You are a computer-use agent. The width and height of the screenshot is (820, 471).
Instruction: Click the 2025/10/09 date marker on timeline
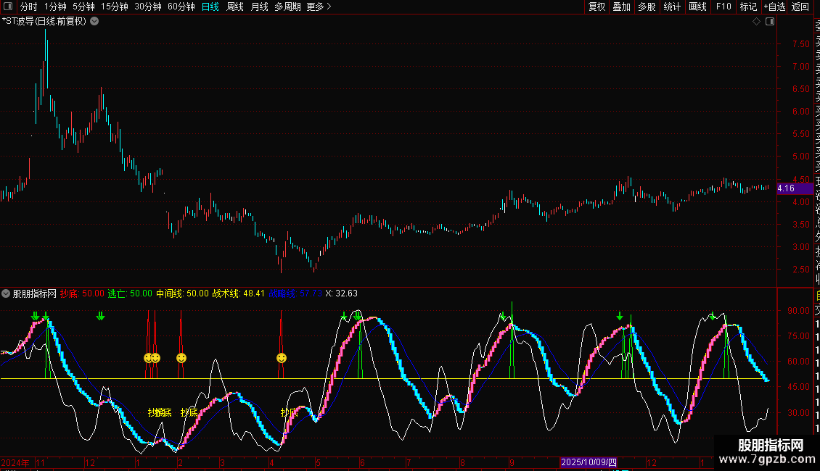(589, 462)
